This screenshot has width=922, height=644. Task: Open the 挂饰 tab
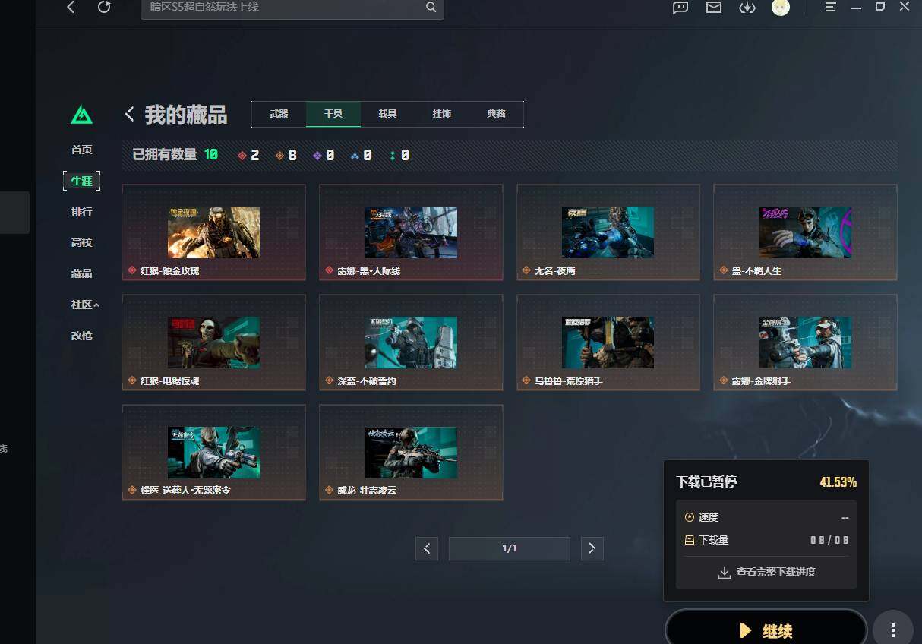pyautogui.click(x=442, y=114)
